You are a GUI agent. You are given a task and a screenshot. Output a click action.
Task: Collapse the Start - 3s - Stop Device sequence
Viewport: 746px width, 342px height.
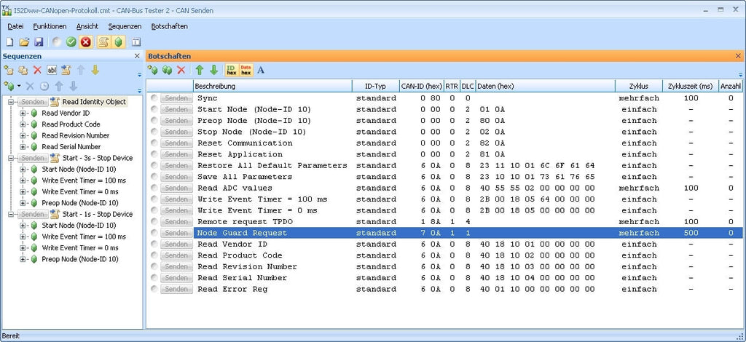pyautogui.click(x=12, y=158)
